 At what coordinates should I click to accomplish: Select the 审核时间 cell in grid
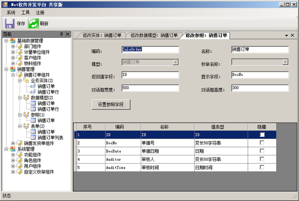(168, 167)
